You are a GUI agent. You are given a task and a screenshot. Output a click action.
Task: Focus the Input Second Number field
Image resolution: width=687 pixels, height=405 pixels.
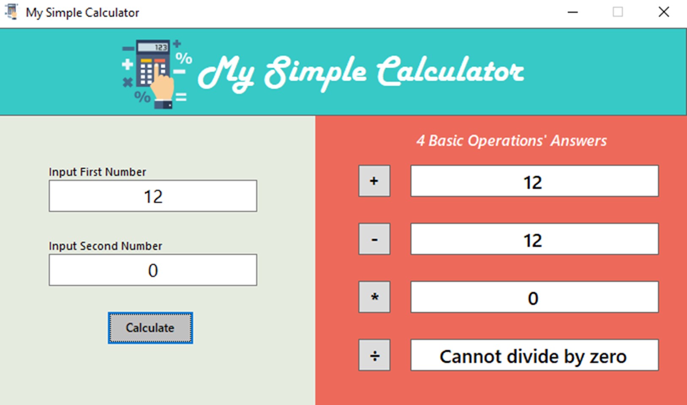tap(153, 270)
